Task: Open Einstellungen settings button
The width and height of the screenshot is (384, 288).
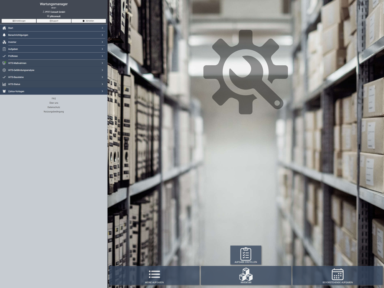Action: point(19,21)
